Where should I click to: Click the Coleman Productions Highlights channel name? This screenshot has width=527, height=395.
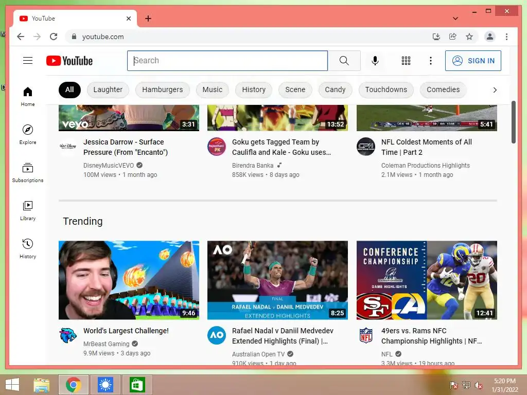click(425, 165)
